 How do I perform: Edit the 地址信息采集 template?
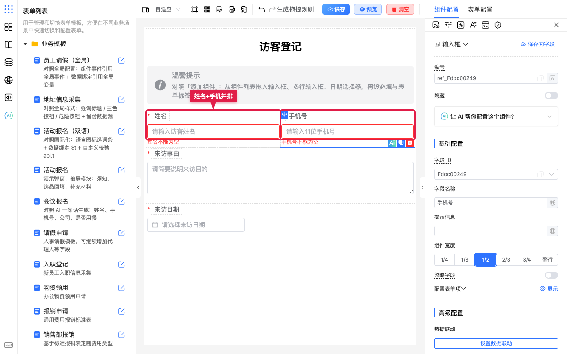tap(121, 100)
